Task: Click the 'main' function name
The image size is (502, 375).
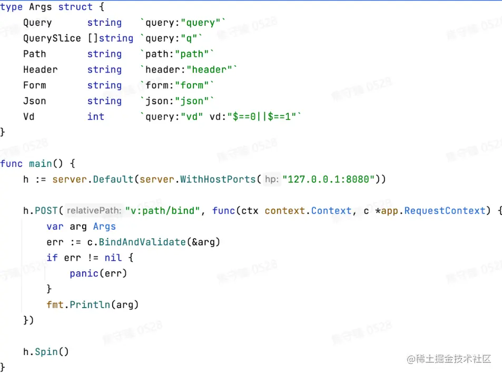Action: [x=41, y=164]
